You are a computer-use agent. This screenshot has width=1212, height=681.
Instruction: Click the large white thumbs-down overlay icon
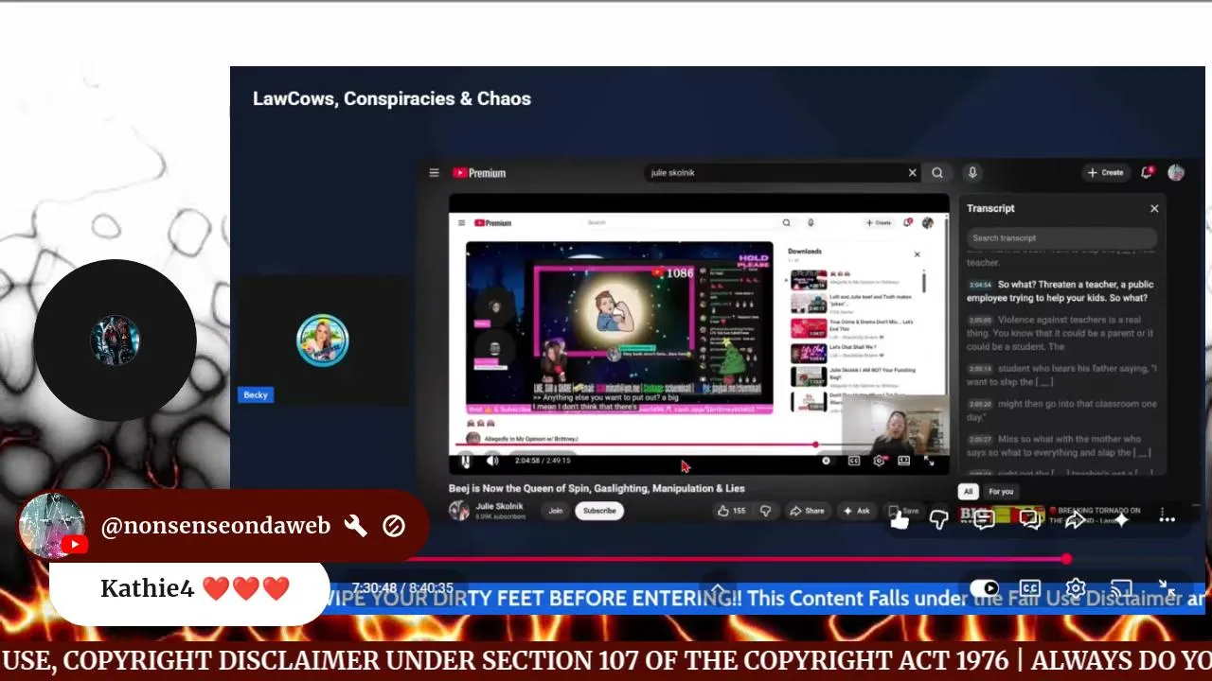[x=938, y=519]
